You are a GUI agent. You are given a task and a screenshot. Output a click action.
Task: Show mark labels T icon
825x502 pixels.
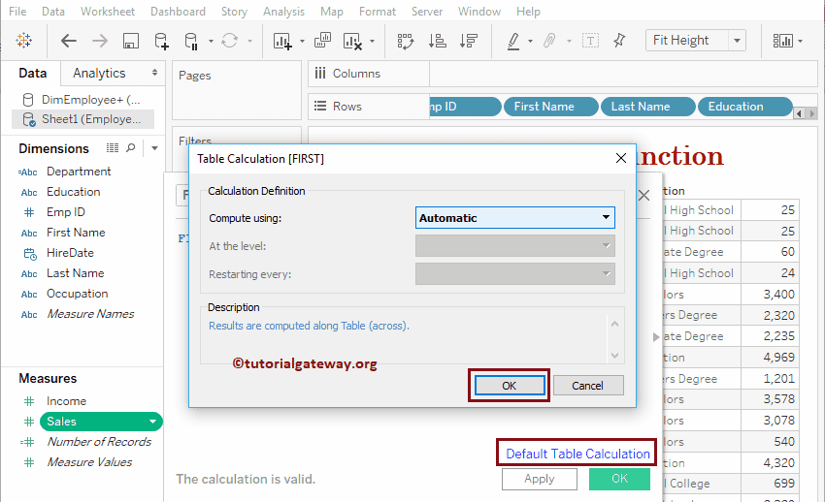[590, 41]
